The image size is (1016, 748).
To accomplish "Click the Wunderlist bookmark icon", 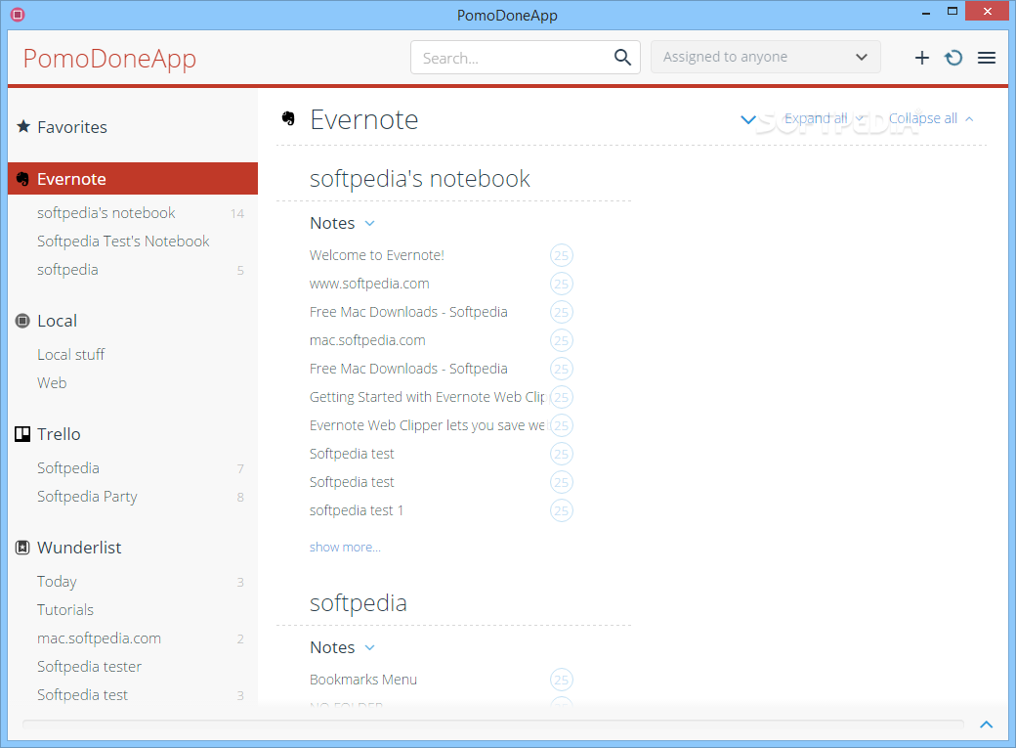I will point(22,548).
